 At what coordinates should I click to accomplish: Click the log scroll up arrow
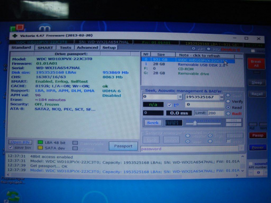[x=243, y=157]
